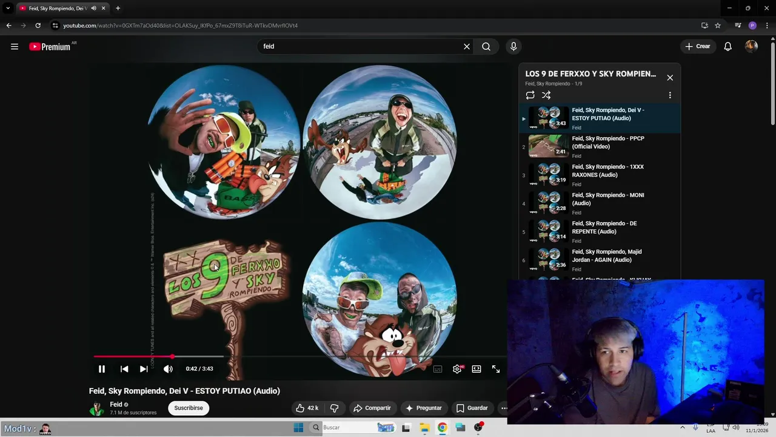The width and height of the screenshot is (776, 437).
Task: Open Chrome media controls icon
Action: click(738, 25)
